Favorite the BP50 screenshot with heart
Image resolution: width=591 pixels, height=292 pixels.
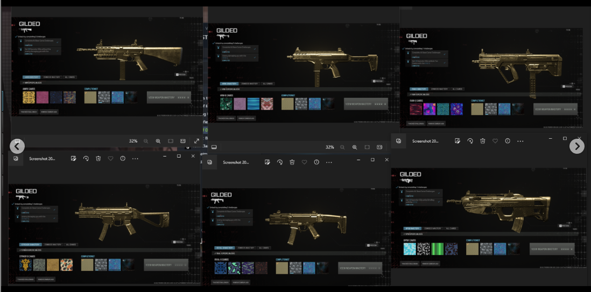click(495, 141)
